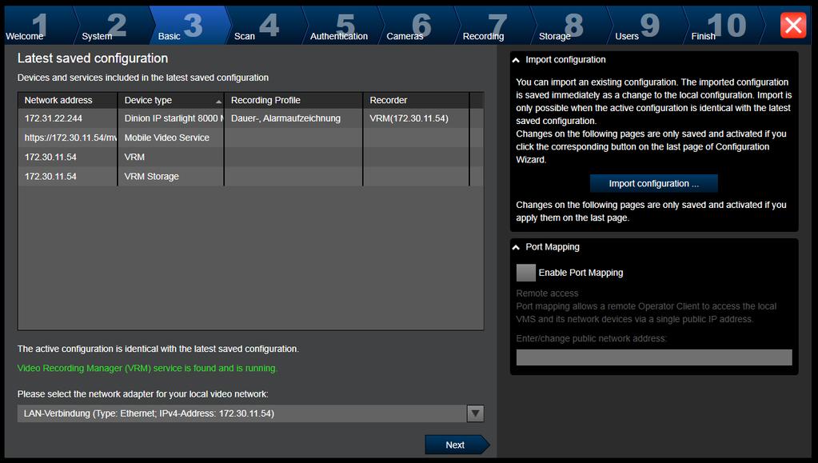Sort by Recording Profile column header
The height and width of the screenshot is (463, 818).
(293, 100)
